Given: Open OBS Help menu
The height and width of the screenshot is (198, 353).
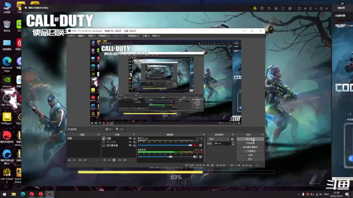Looking at the screenshot, I should pyautogui.click(x=156, y=36).
